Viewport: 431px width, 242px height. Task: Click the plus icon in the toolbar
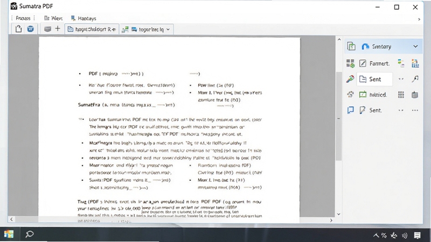(58, 29)
